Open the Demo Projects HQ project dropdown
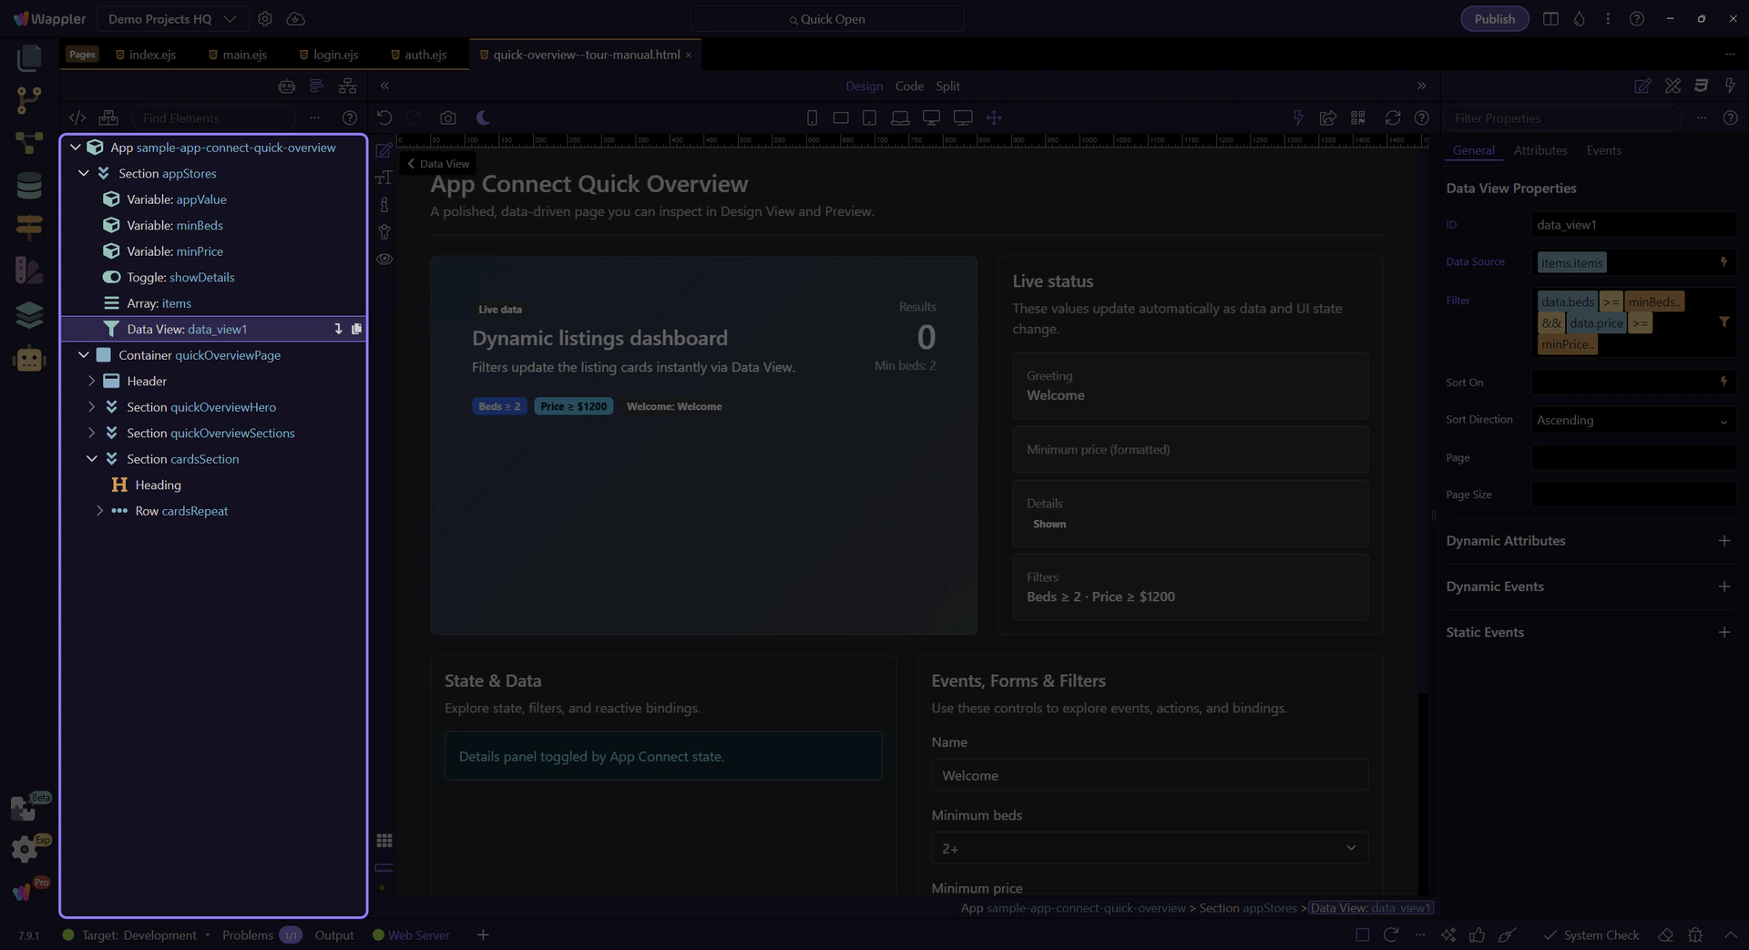This screenshot has width=1749, height=950. click(172, 19)
